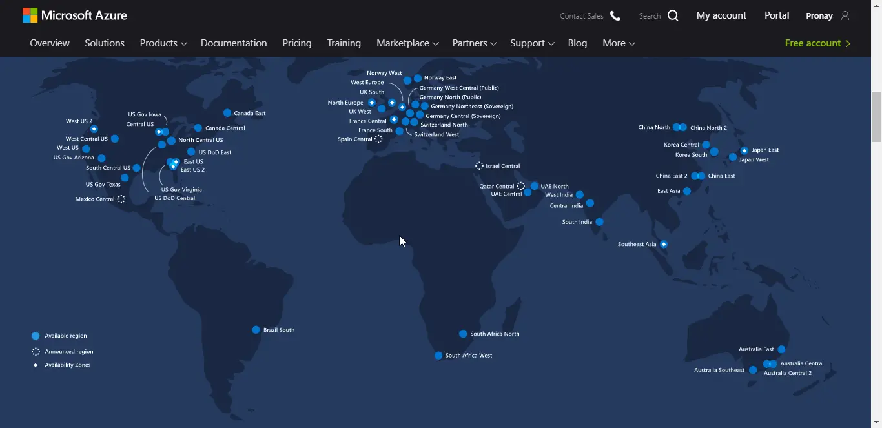Image resolution: width=882 pixels, height=428 pixels.
Task: Click the Contact Sales link
Action: [x=582, y=16]
